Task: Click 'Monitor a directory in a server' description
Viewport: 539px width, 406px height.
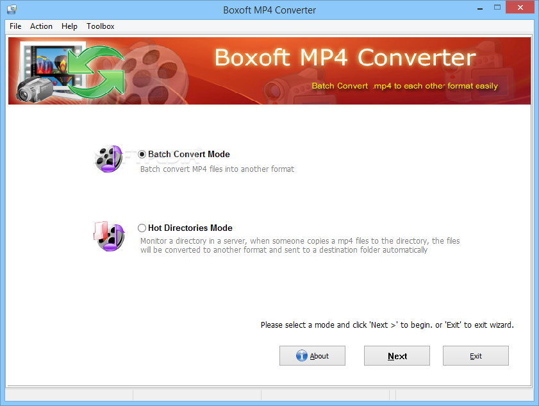Action: (x=300, y=245)
